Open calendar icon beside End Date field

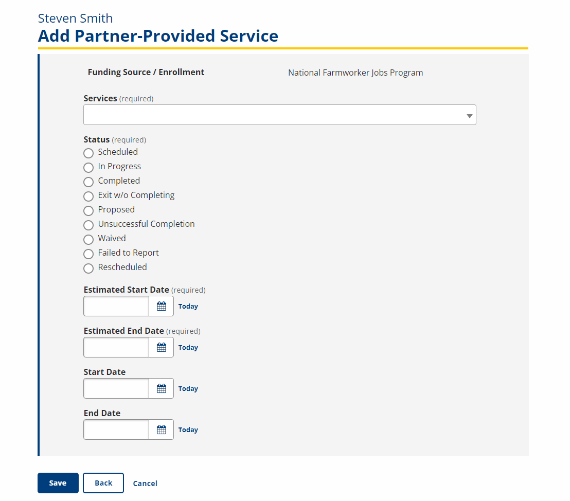pos(162,430)
